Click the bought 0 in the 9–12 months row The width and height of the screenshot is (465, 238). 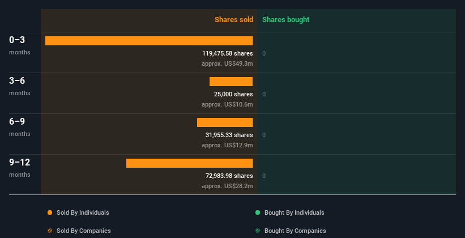point(264,176)
